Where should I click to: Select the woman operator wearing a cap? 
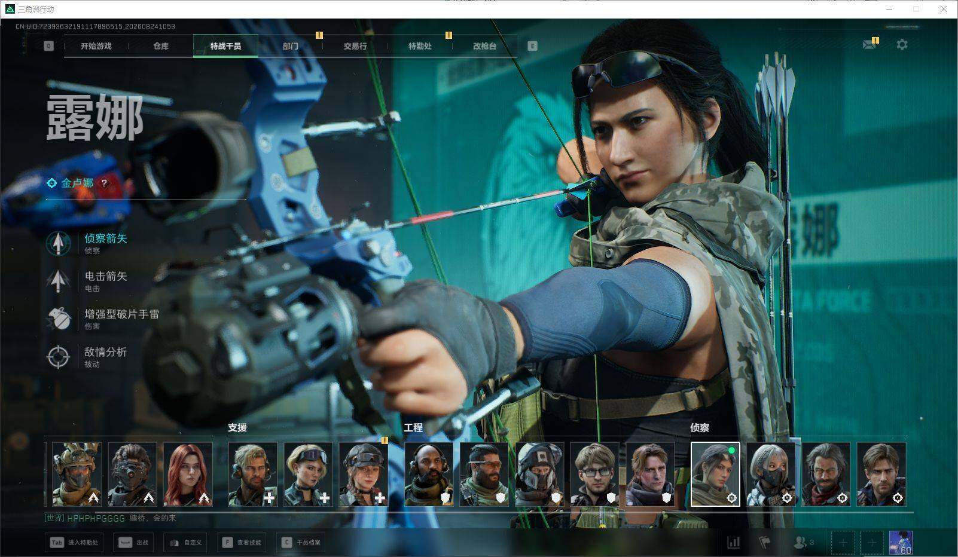click(364, 474)
